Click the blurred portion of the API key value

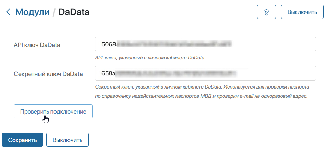click(x=174, y=44)
